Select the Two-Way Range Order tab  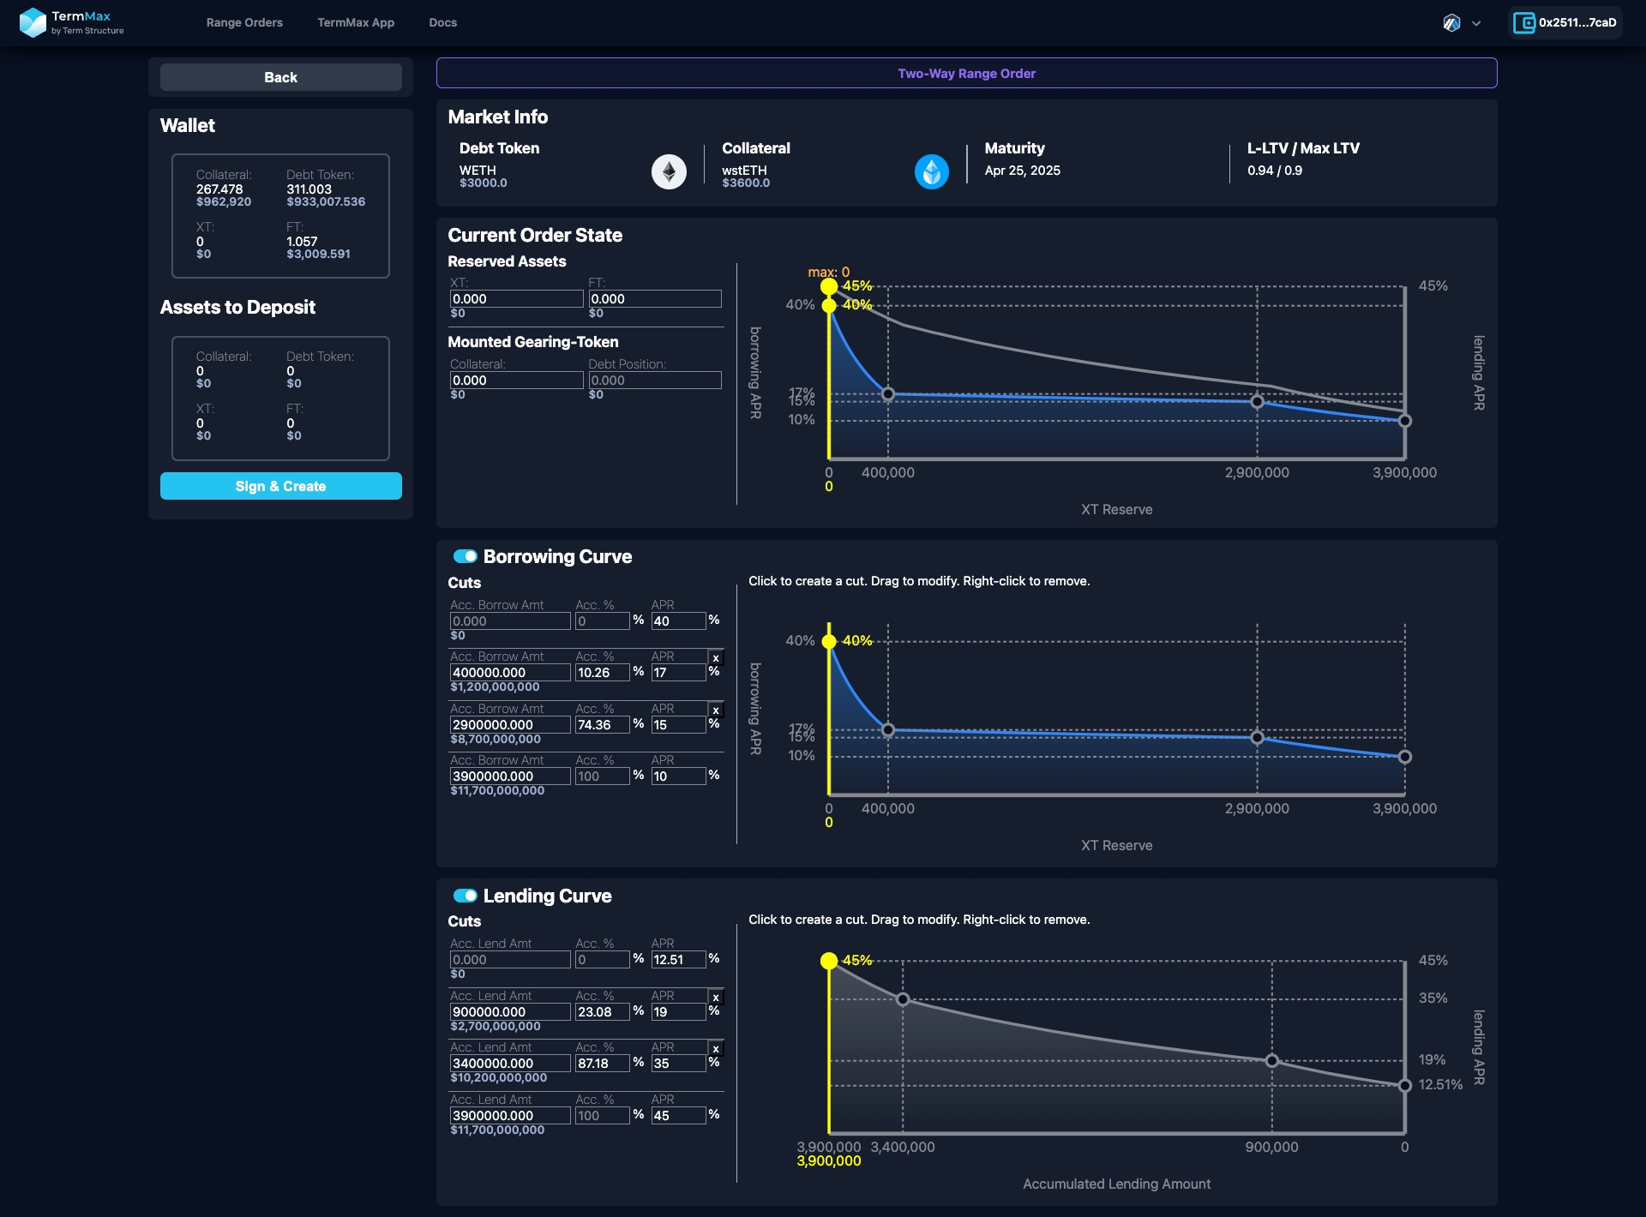pos(966,74)
